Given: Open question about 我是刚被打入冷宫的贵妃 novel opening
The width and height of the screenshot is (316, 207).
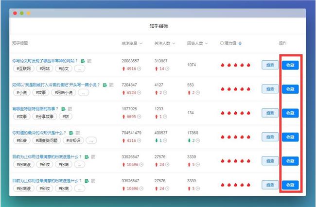Looking at the screenshot, I should point(56,85).
